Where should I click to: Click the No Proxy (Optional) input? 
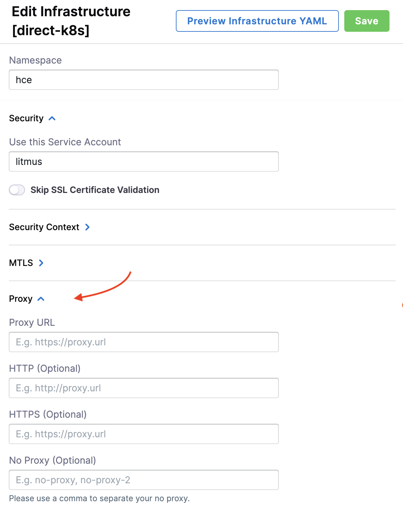143,480
